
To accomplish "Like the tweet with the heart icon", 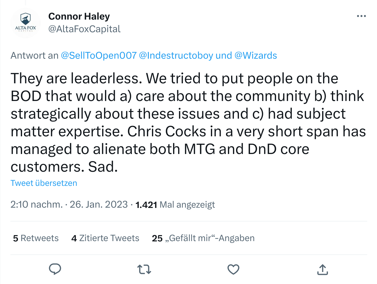I will [x=233, y=269].
